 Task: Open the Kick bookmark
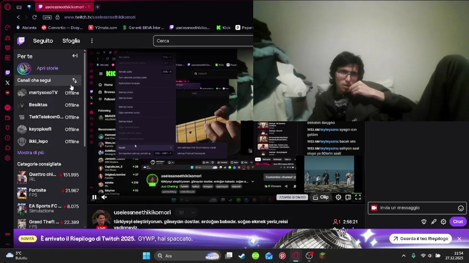pyautogui.click(x=223, y=28)
